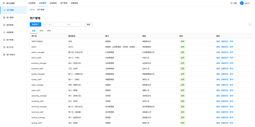Click the role cell 系统管理员
The image size is (255, 127).
click(147, 47)
